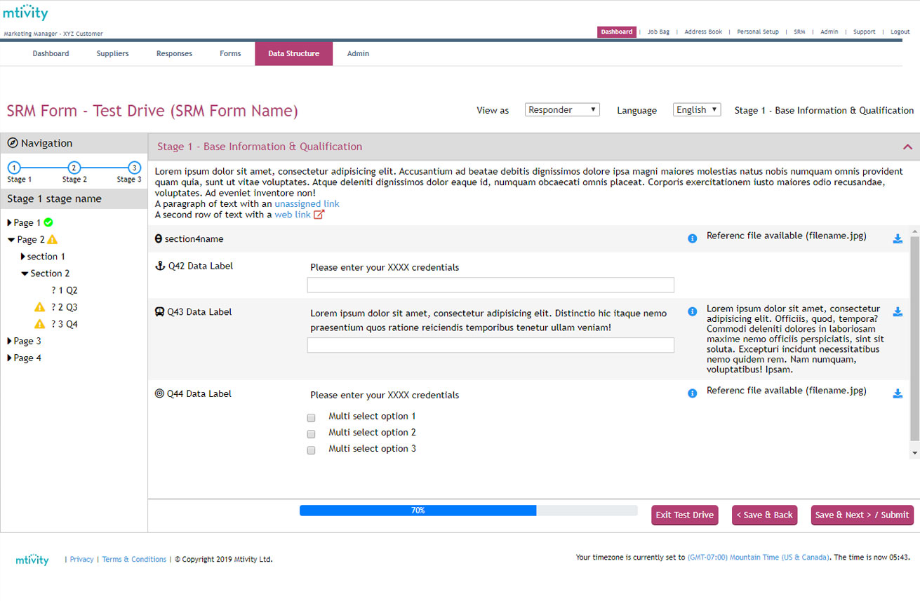The image size is (920, 601).
Task: Click the footer mtivity logo
Action: 32,560
